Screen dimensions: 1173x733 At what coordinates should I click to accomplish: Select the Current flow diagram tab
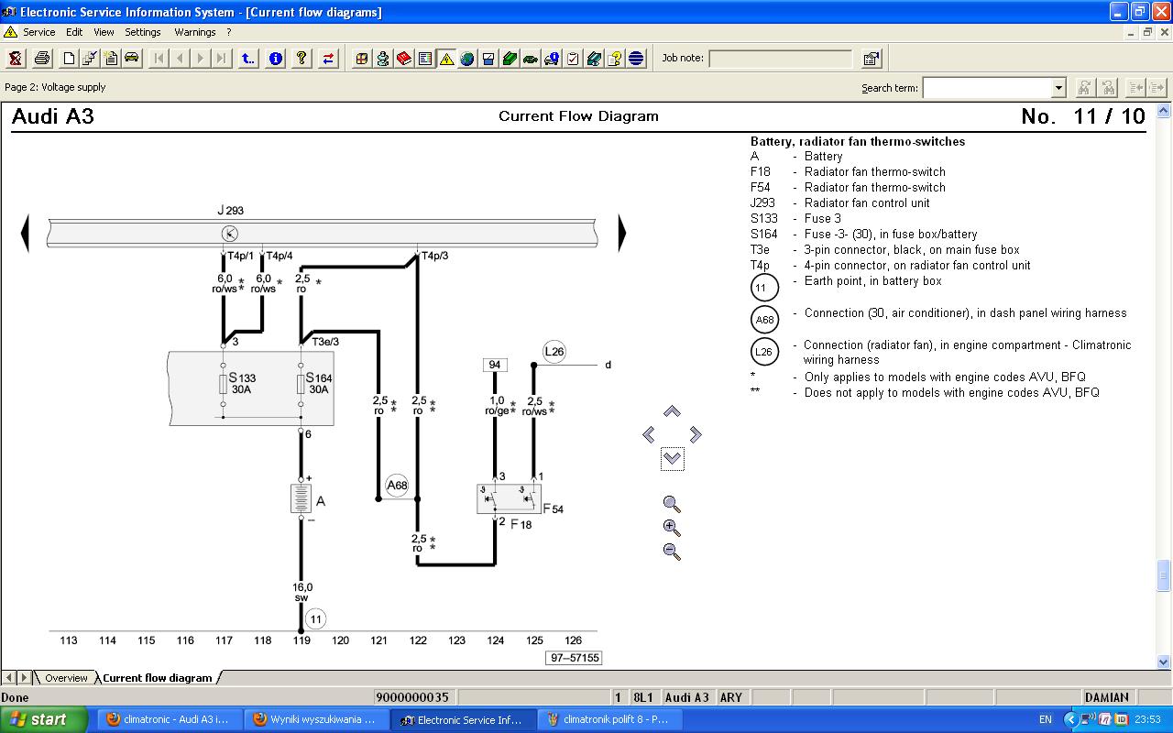tap(157, 678)
